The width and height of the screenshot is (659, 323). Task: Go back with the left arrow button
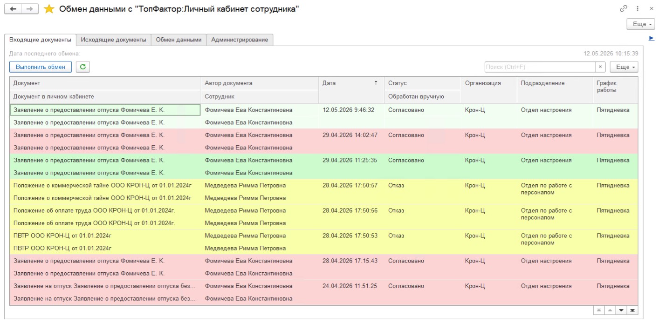click(x=13, y=9)
